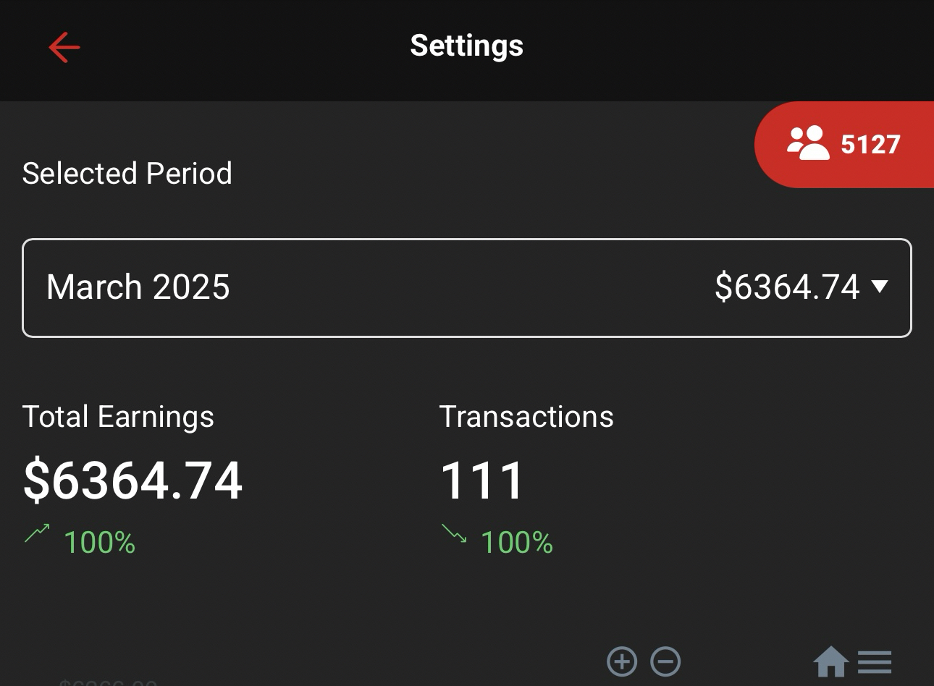
Task: Click the 100% change under Transactions
Action: click(517, 543)
